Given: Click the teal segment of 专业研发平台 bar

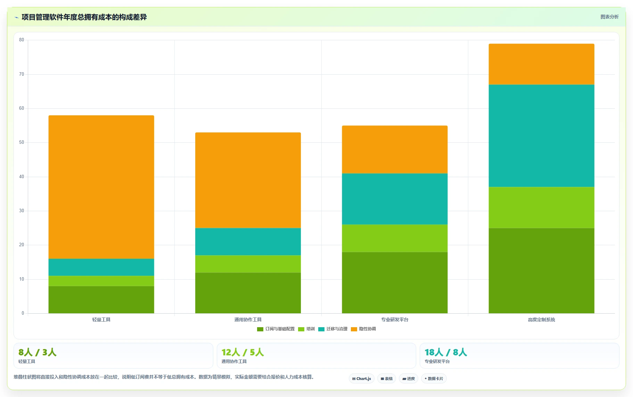Looking at the screenshot, I should point(395,199).
